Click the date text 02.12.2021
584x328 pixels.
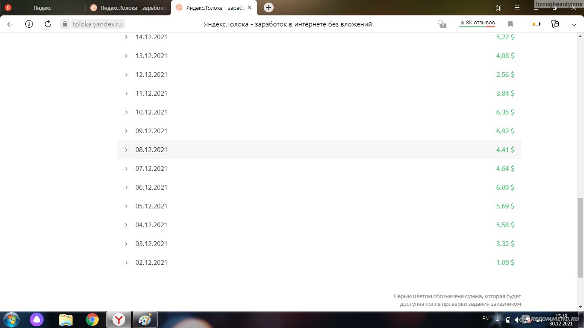[x=151, y=263]
